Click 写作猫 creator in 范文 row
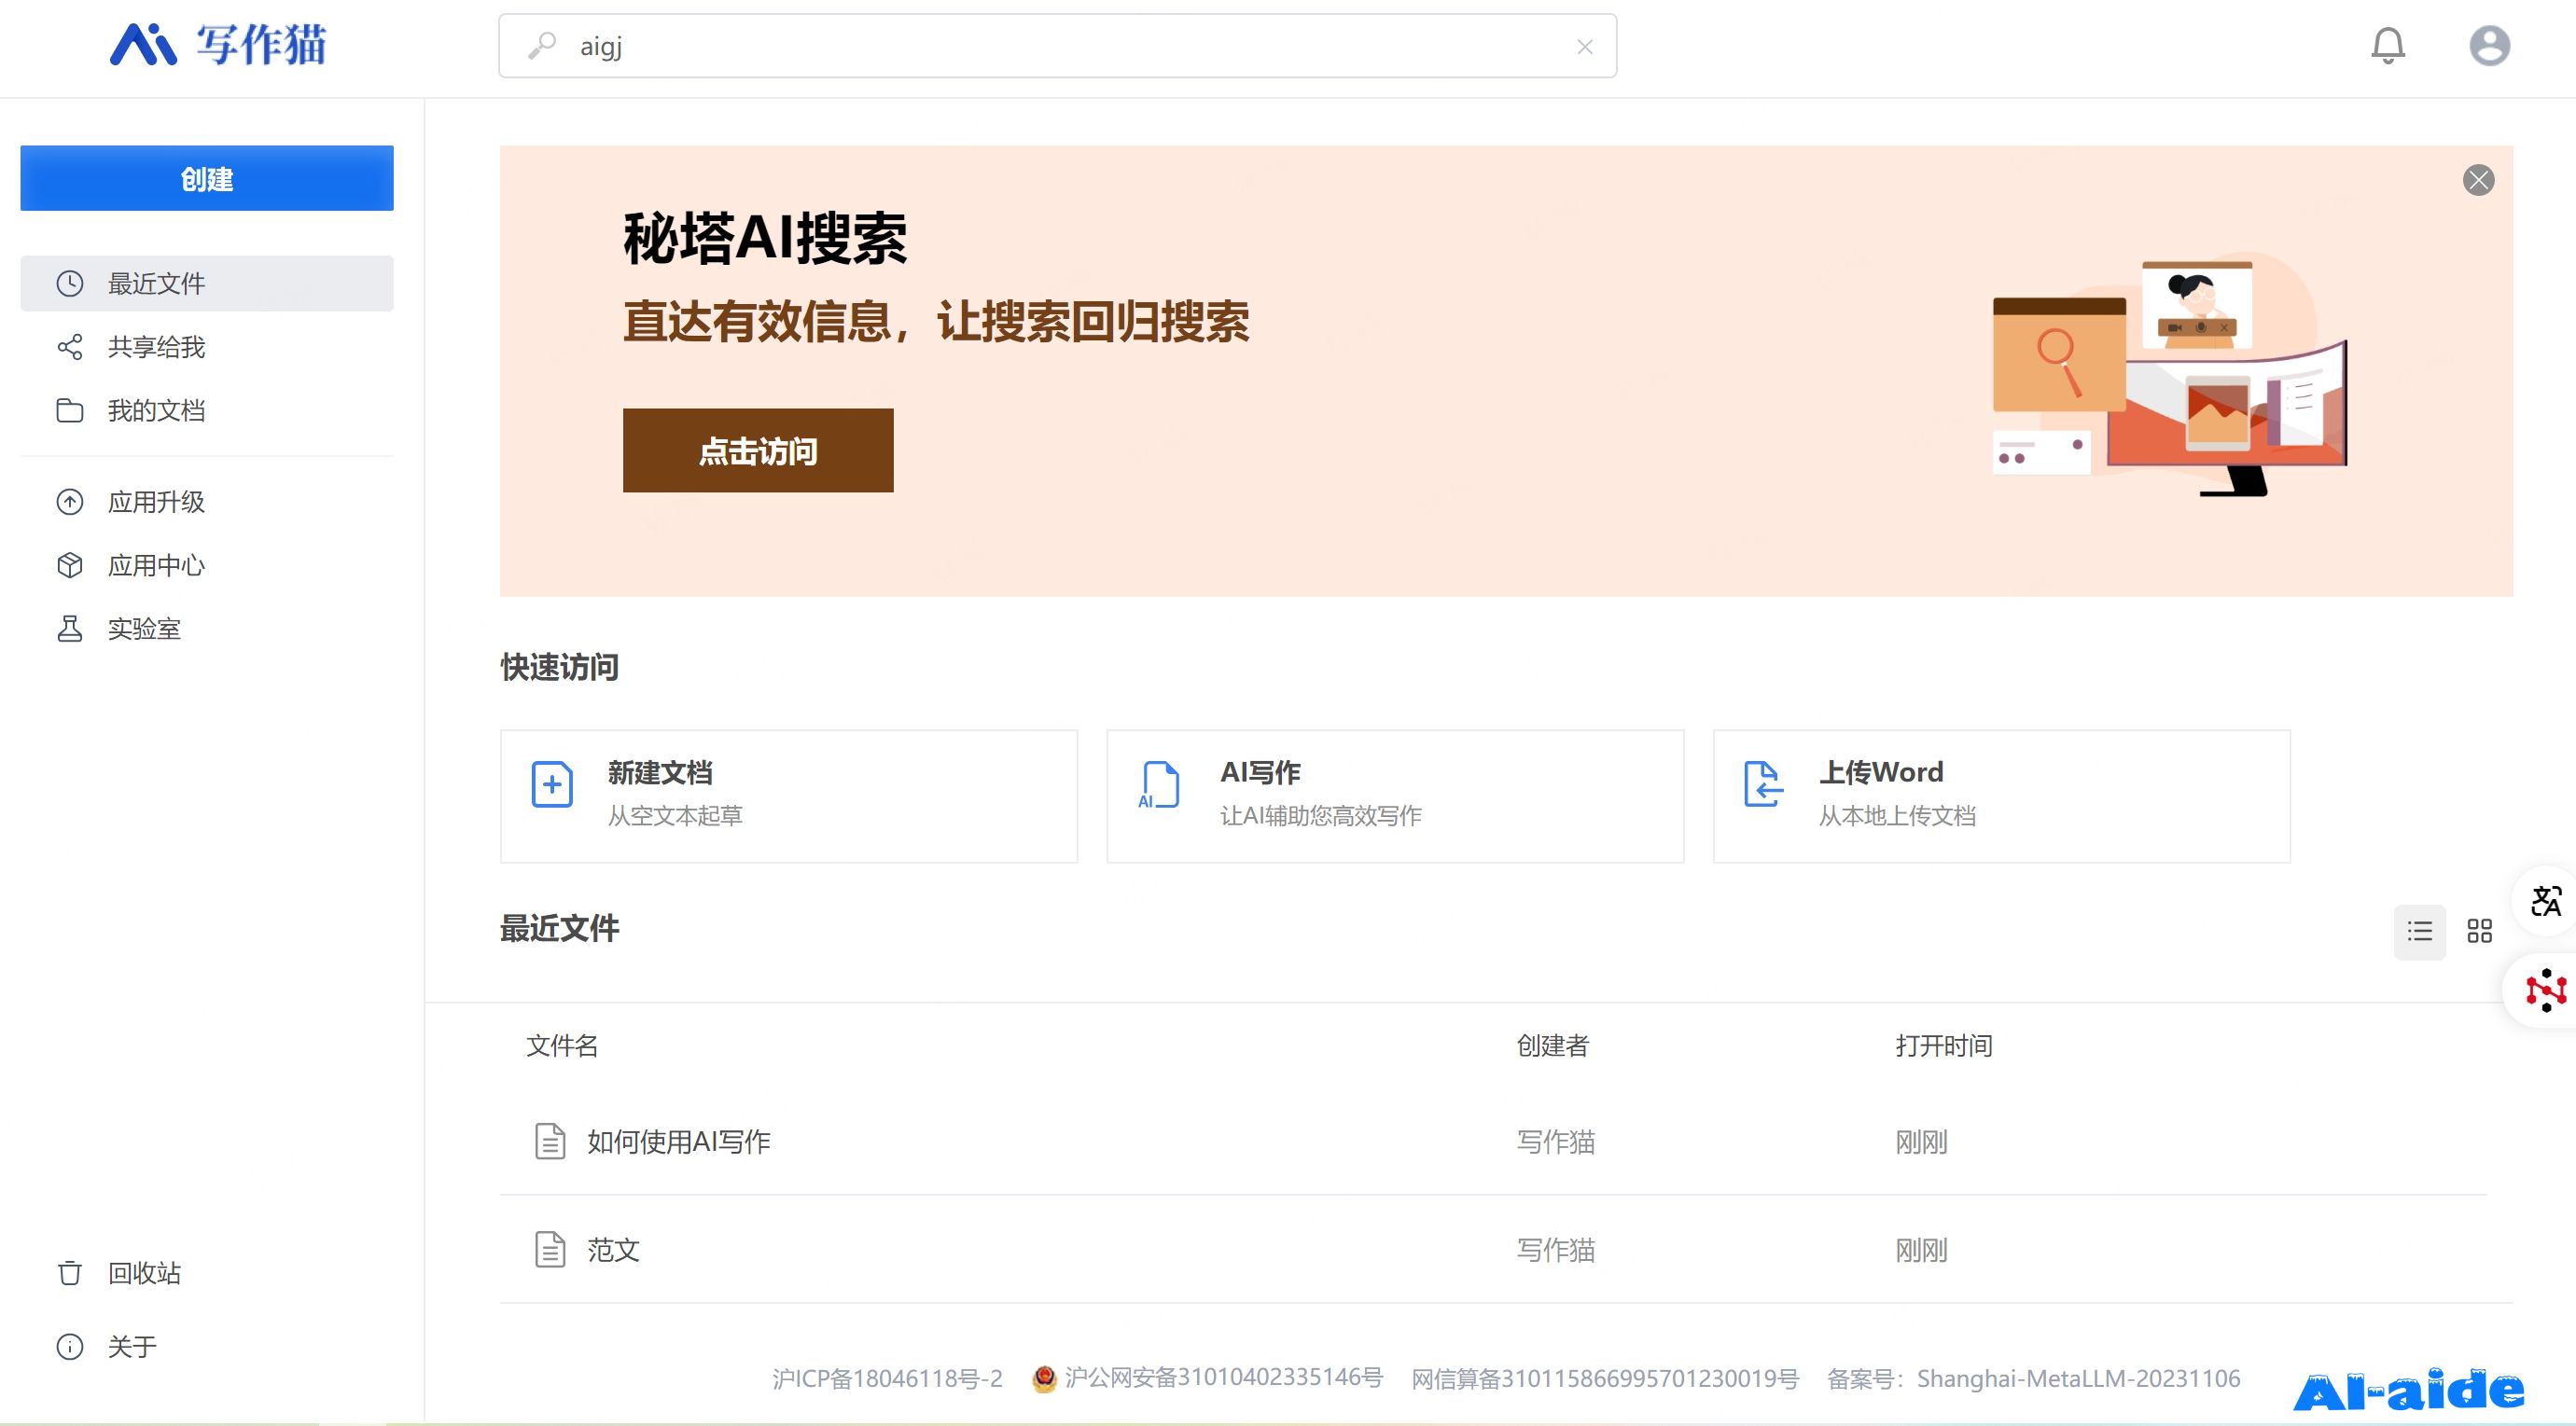The height and width of the screenshot is (1426, 2576). (x=1556, y=1249)
